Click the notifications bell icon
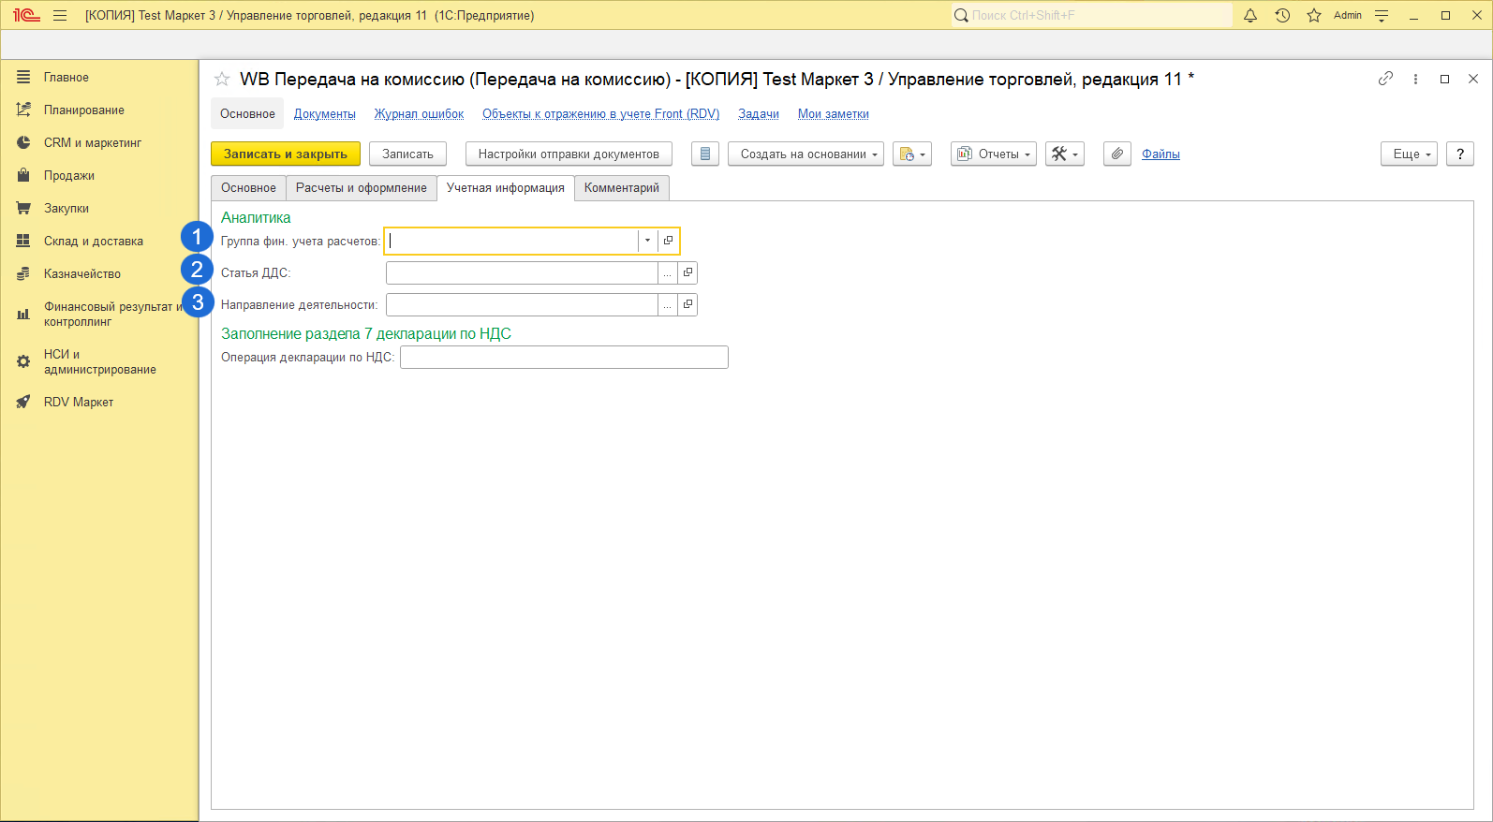Image resolution: width=1493 pixels, height=822 pixels. click(x=1249, y=15)
